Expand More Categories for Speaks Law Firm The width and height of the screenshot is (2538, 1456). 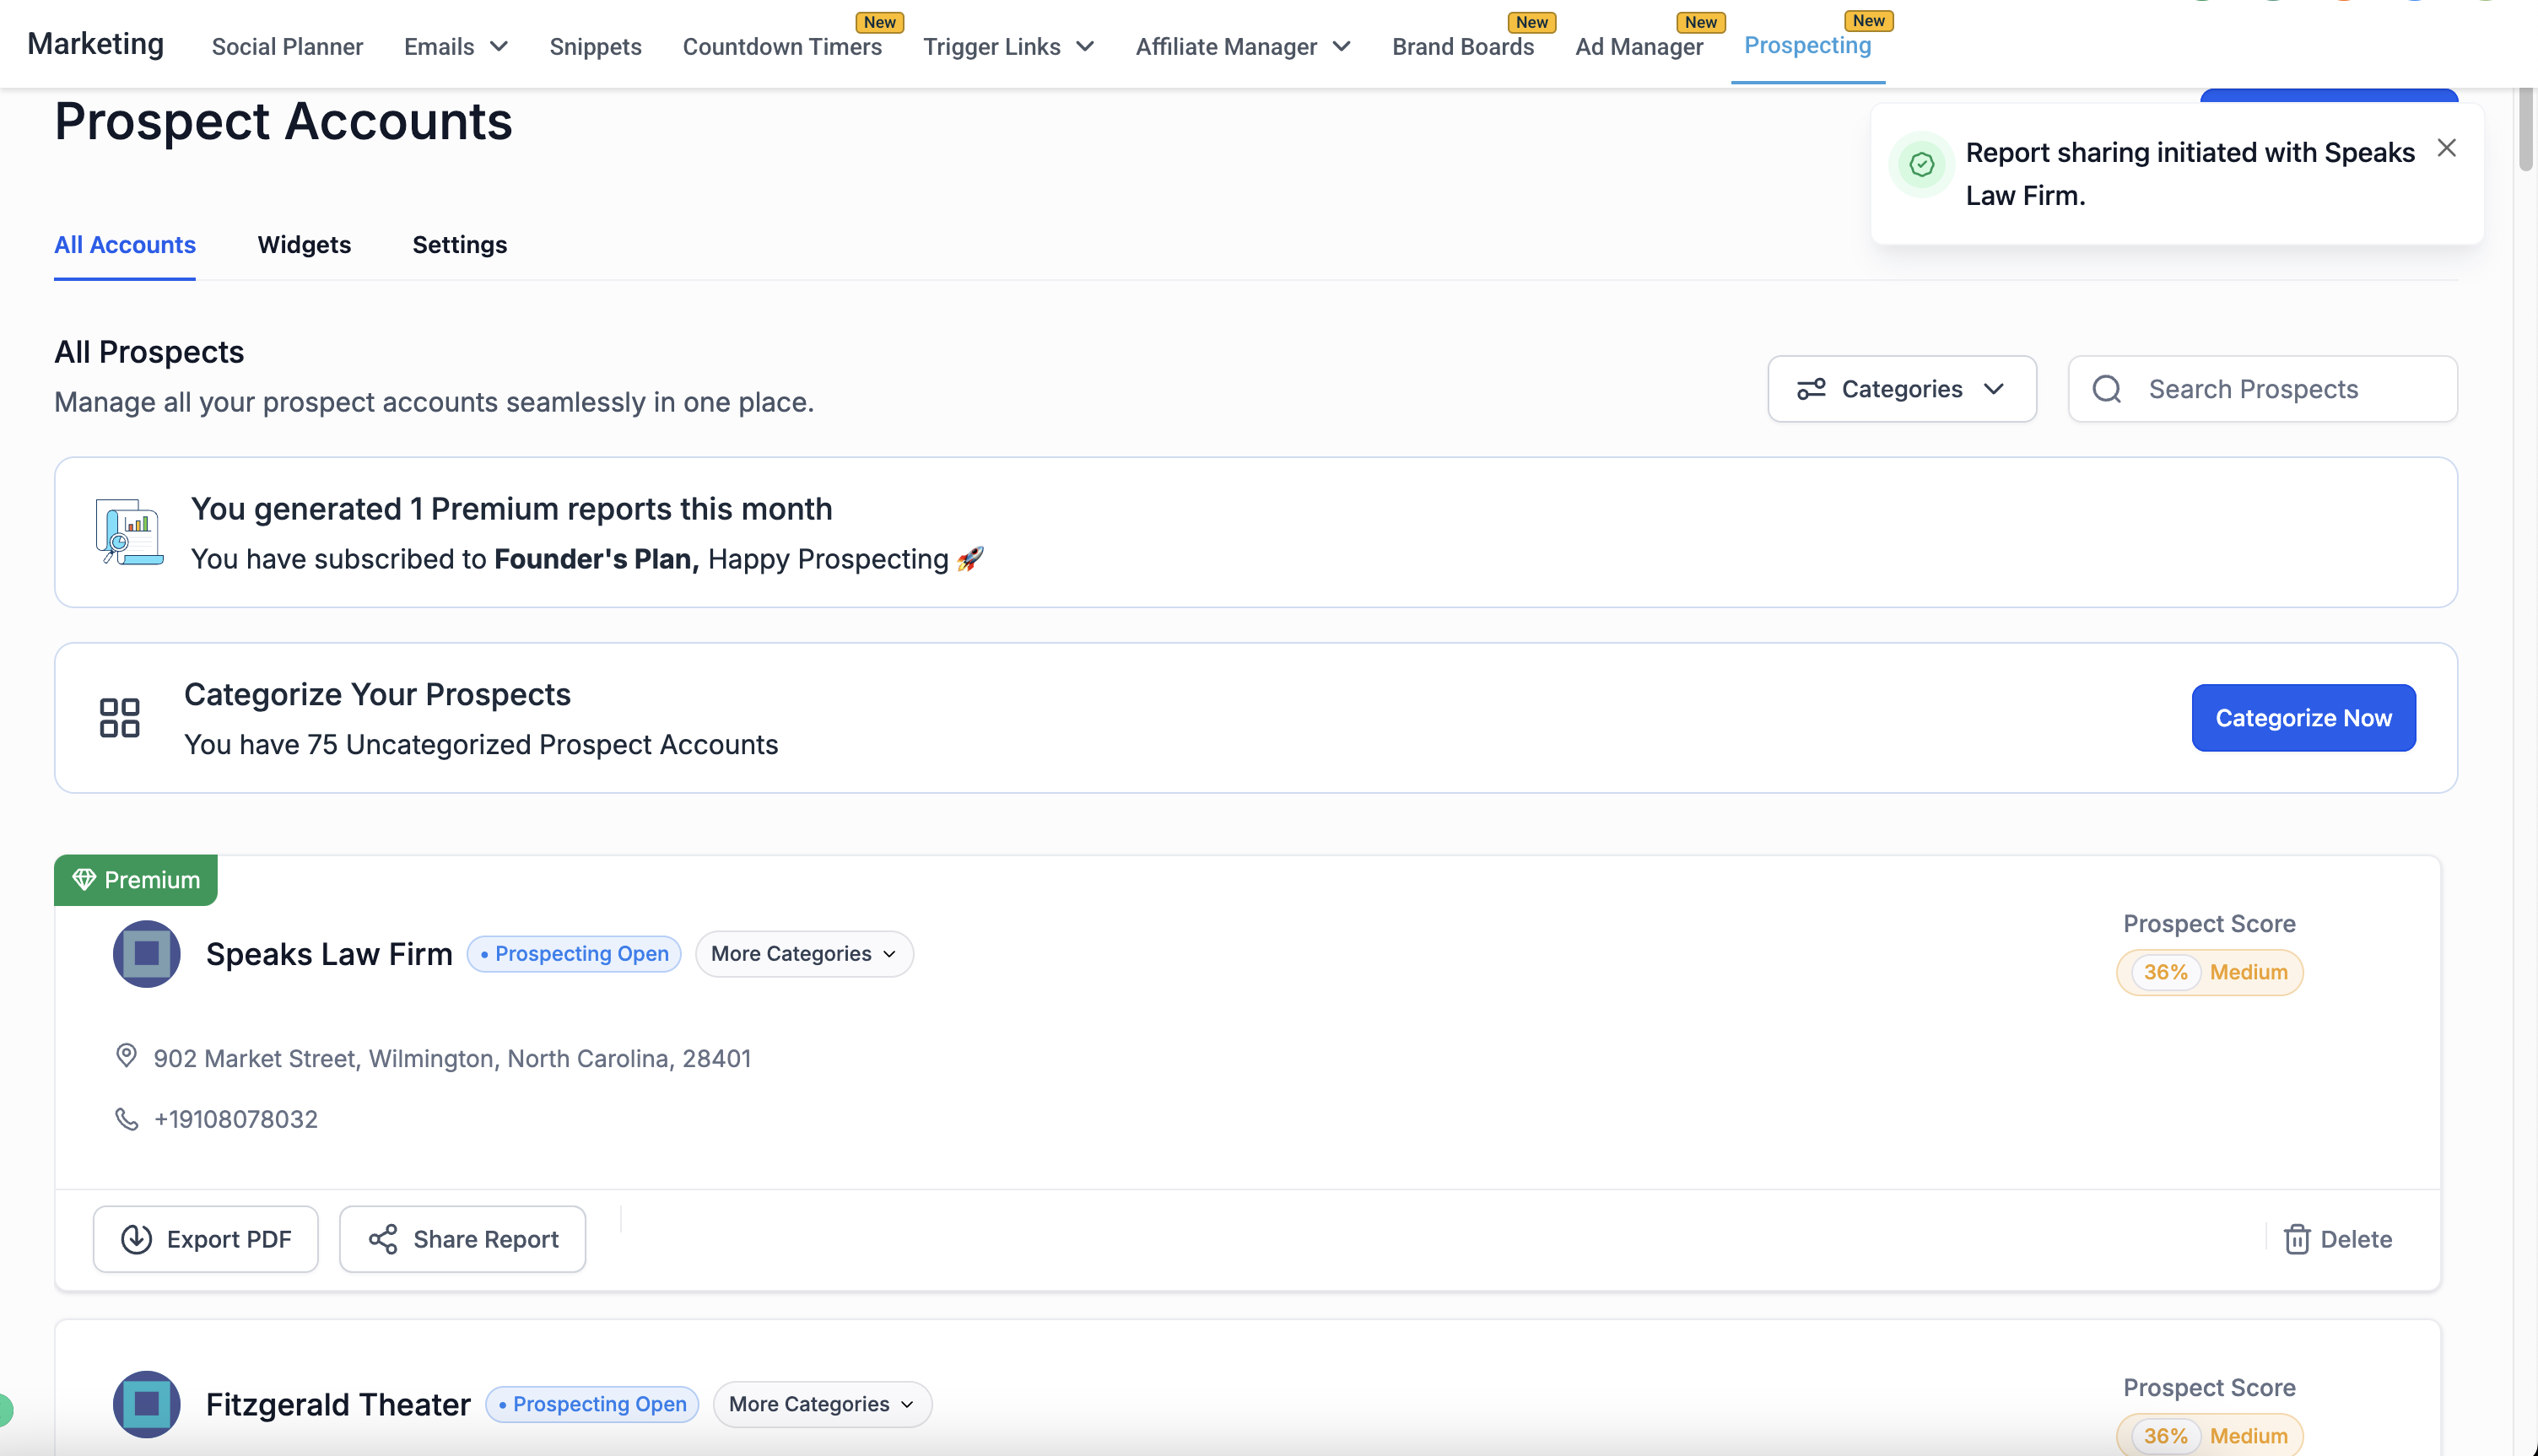(x=803, y=953)
